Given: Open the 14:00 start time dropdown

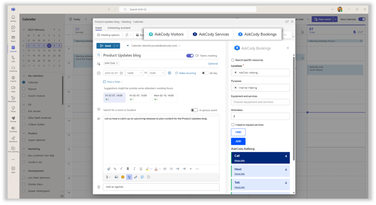Looking at the screenshot, I should (x=141, y=73).
